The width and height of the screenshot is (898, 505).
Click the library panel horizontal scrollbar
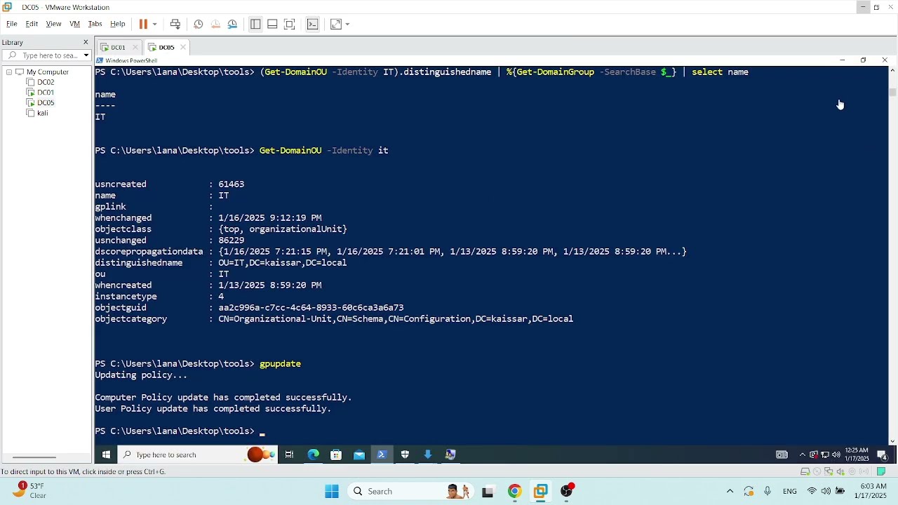(x=33, y=457)
